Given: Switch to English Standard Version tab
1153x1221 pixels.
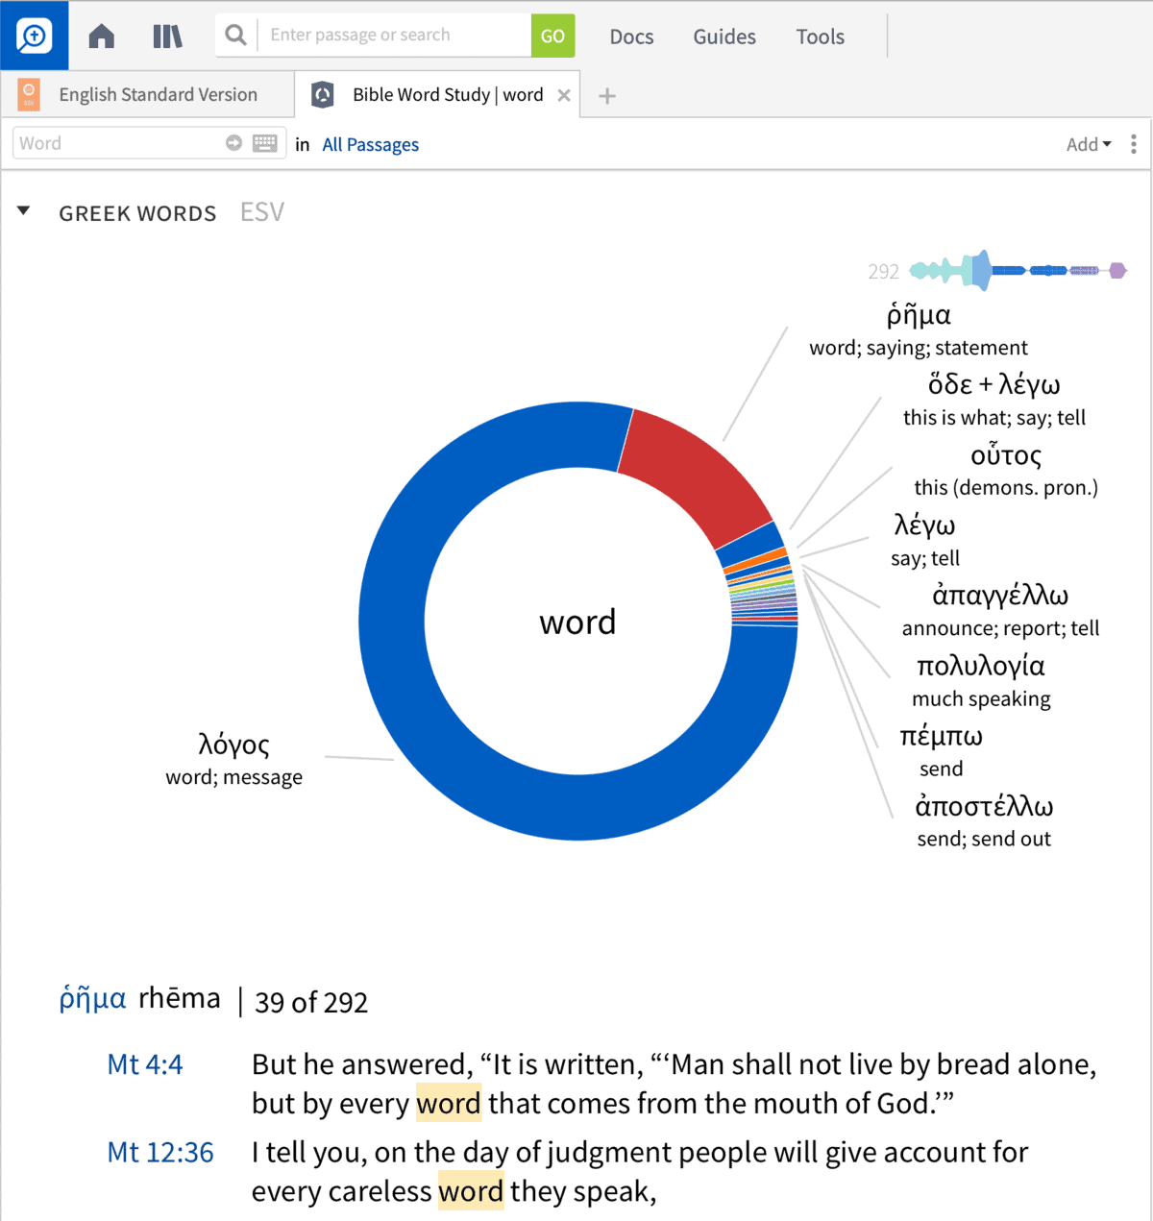Looking at the screenshot, I should coord(158,94).
